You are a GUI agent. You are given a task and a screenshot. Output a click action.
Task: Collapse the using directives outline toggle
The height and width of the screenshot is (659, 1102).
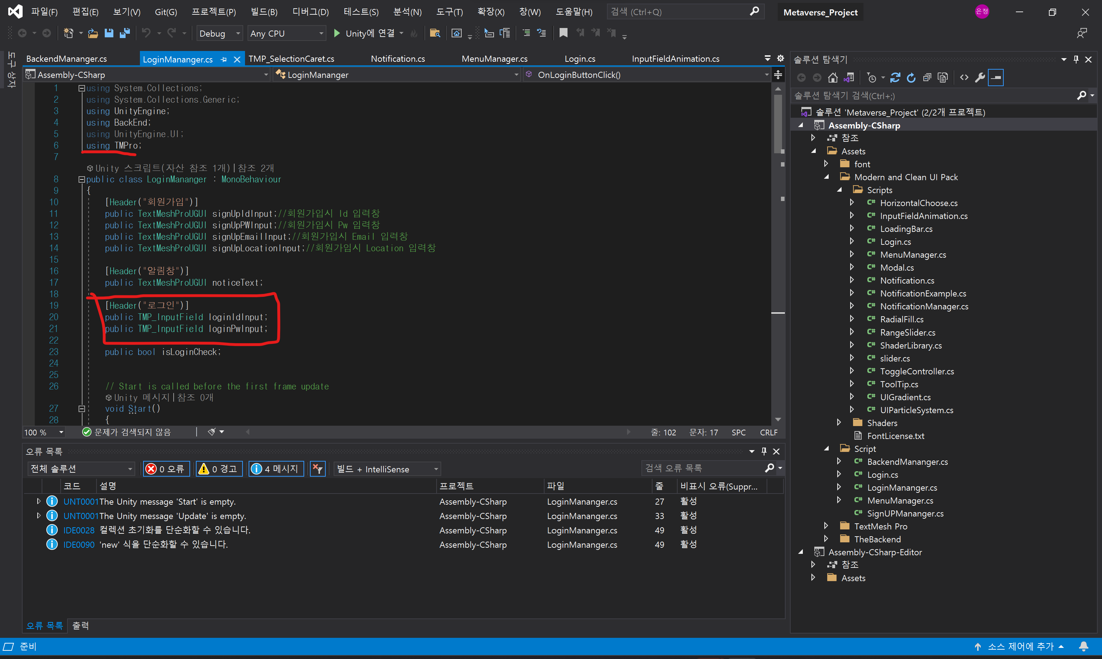82,88
